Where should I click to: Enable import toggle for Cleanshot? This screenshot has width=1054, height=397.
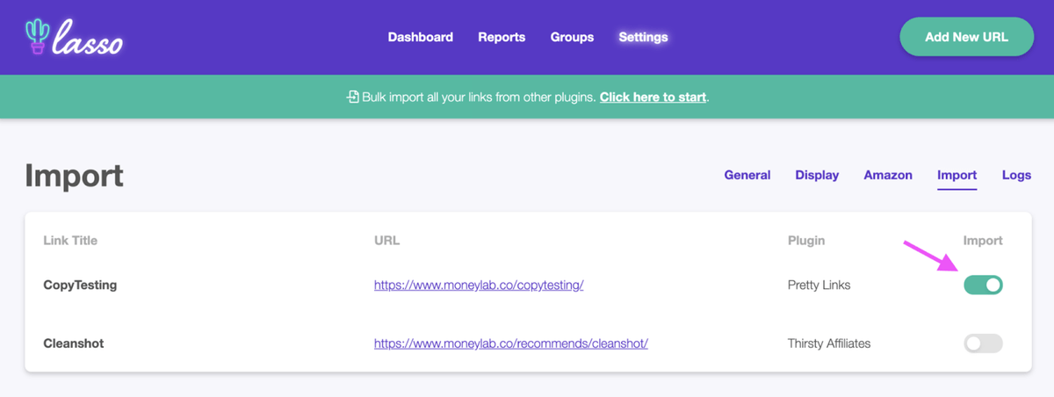983,343
